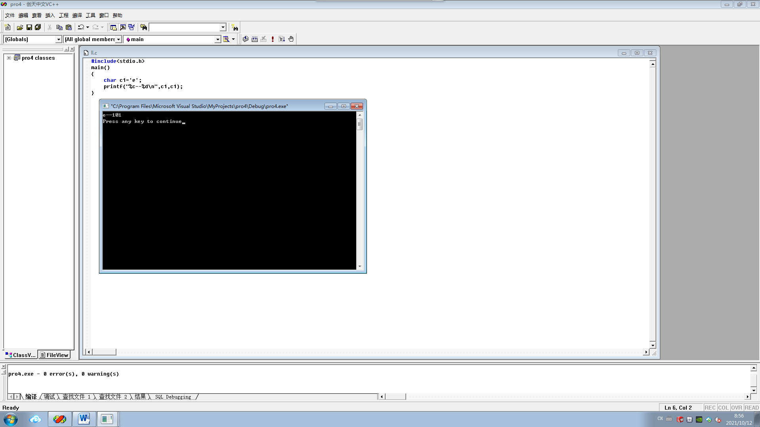
Task: Open the 编译 menu in menu bar
Action: (x=77, y=15)
